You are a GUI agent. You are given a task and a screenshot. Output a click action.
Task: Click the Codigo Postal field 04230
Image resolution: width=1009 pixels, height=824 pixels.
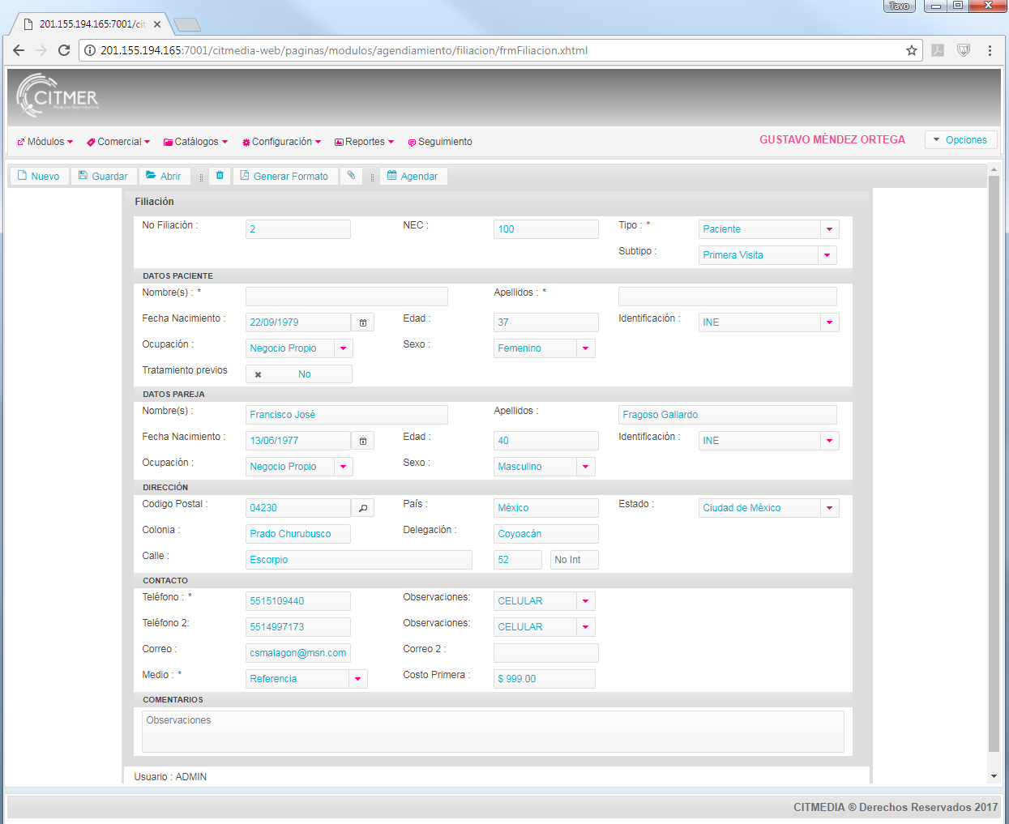click(x=298, y=508)
